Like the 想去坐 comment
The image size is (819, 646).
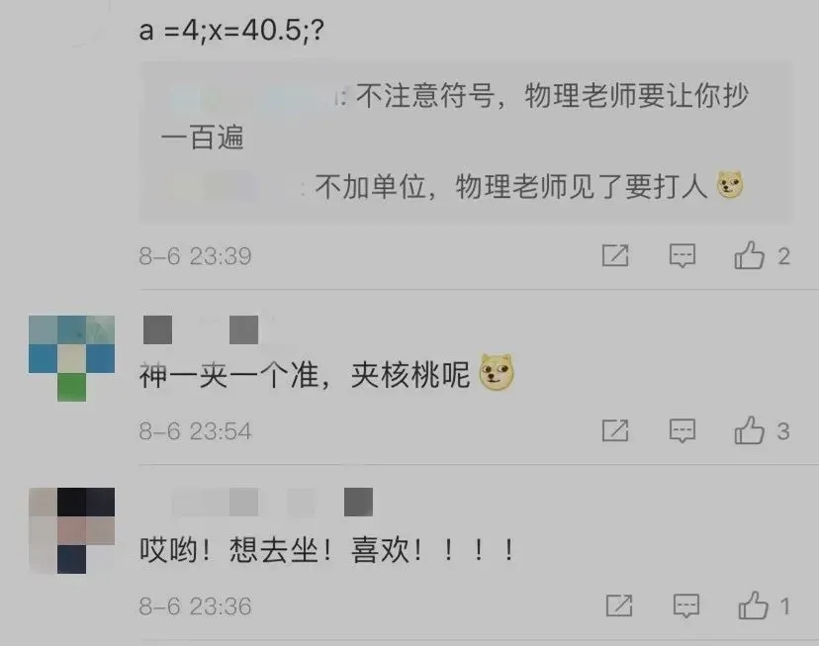[753, 604]
